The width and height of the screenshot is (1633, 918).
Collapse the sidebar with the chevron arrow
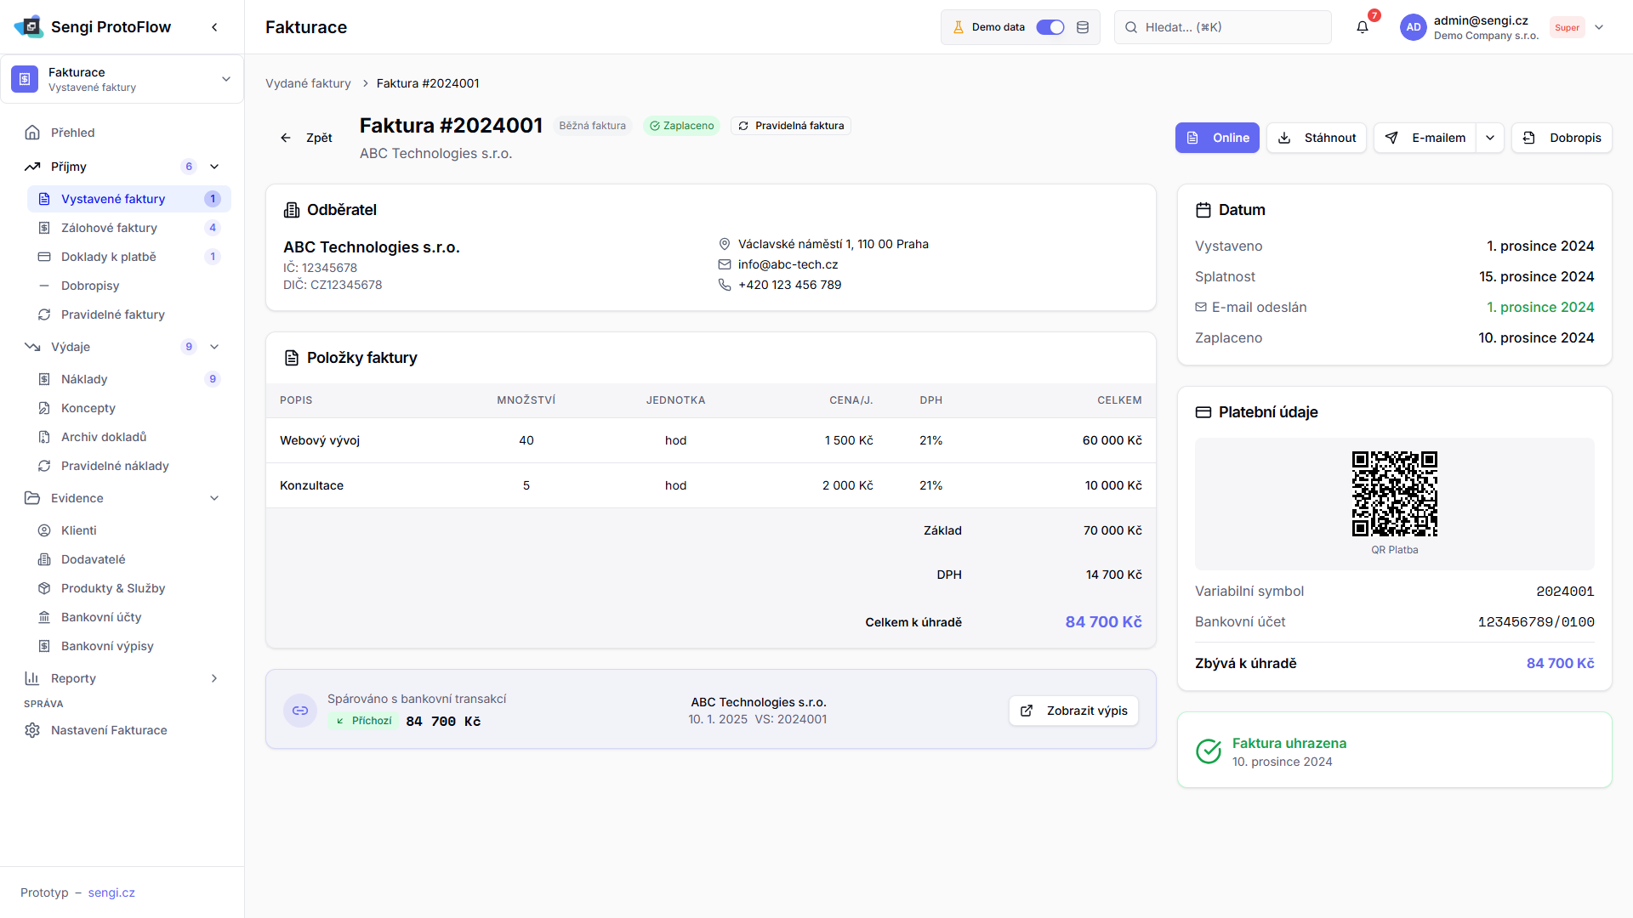point(214,27)
